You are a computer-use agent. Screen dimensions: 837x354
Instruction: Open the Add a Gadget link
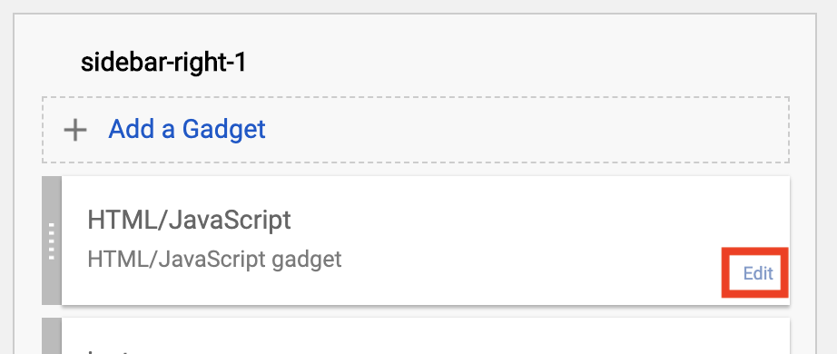click(x=187, y=129)
